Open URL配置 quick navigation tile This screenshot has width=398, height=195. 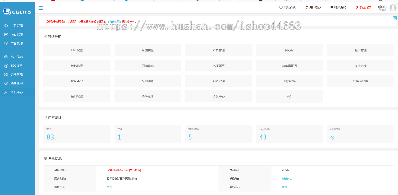tap(77, 50)
